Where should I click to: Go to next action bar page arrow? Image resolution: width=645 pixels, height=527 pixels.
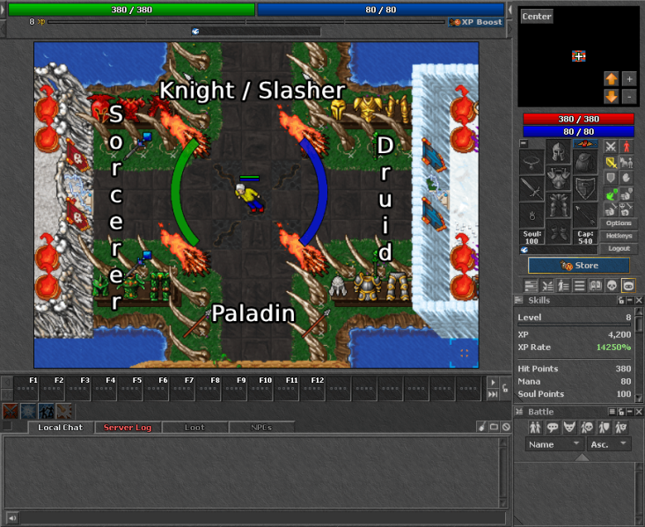[493, 382]
